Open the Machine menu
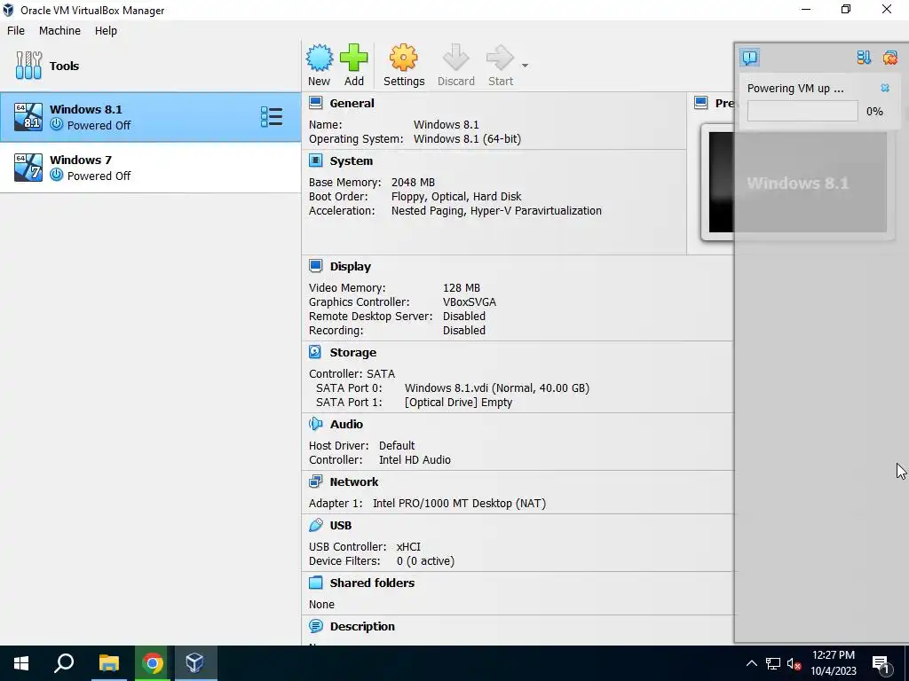909x681 pixels. [x=59, y=31]
